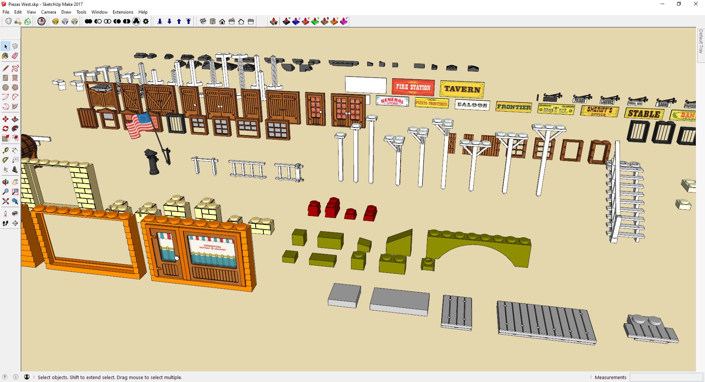Select the Pan hand tool
The height and width of the screenshot is (382, 705).
(15, 182)
